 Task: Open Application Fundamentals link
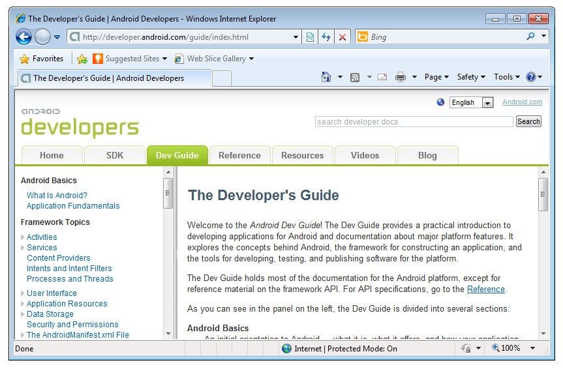73,205
